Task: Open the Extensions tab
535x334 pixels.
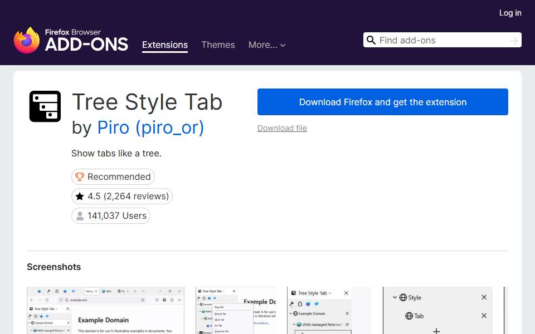Action: pos(165,45)
